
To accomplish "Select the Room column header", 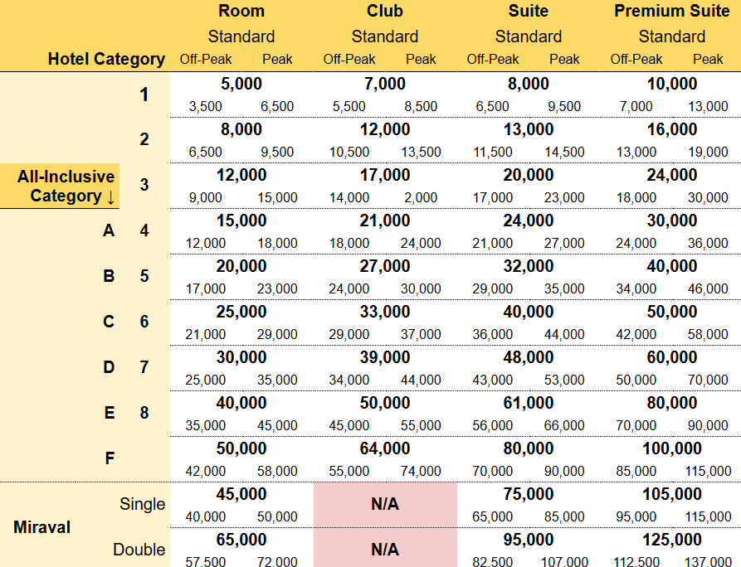I will coord(241,11).
